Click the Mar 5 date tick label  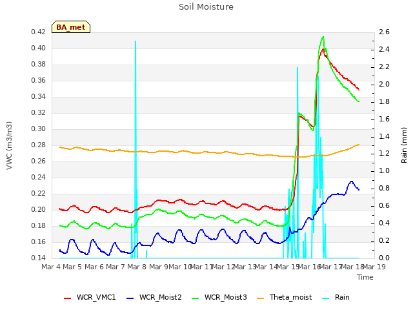(x=72, y=267)
